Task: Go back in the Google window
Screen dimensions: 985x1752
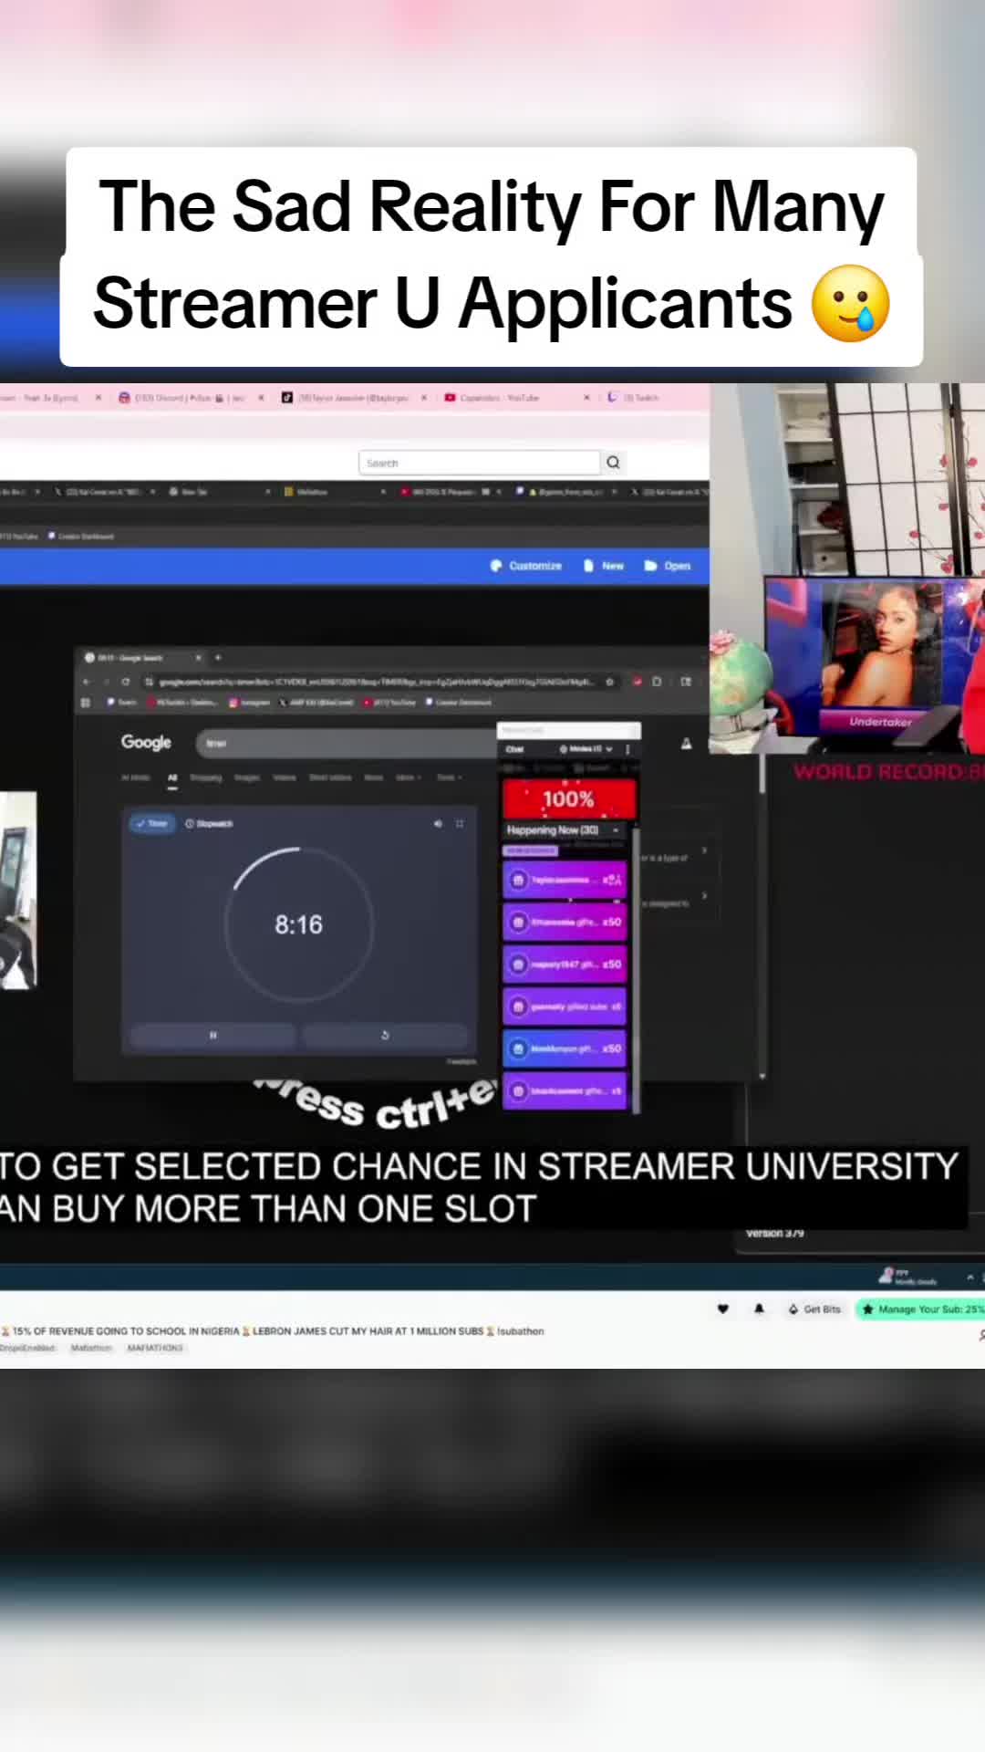Action: [x=86, y=682]
